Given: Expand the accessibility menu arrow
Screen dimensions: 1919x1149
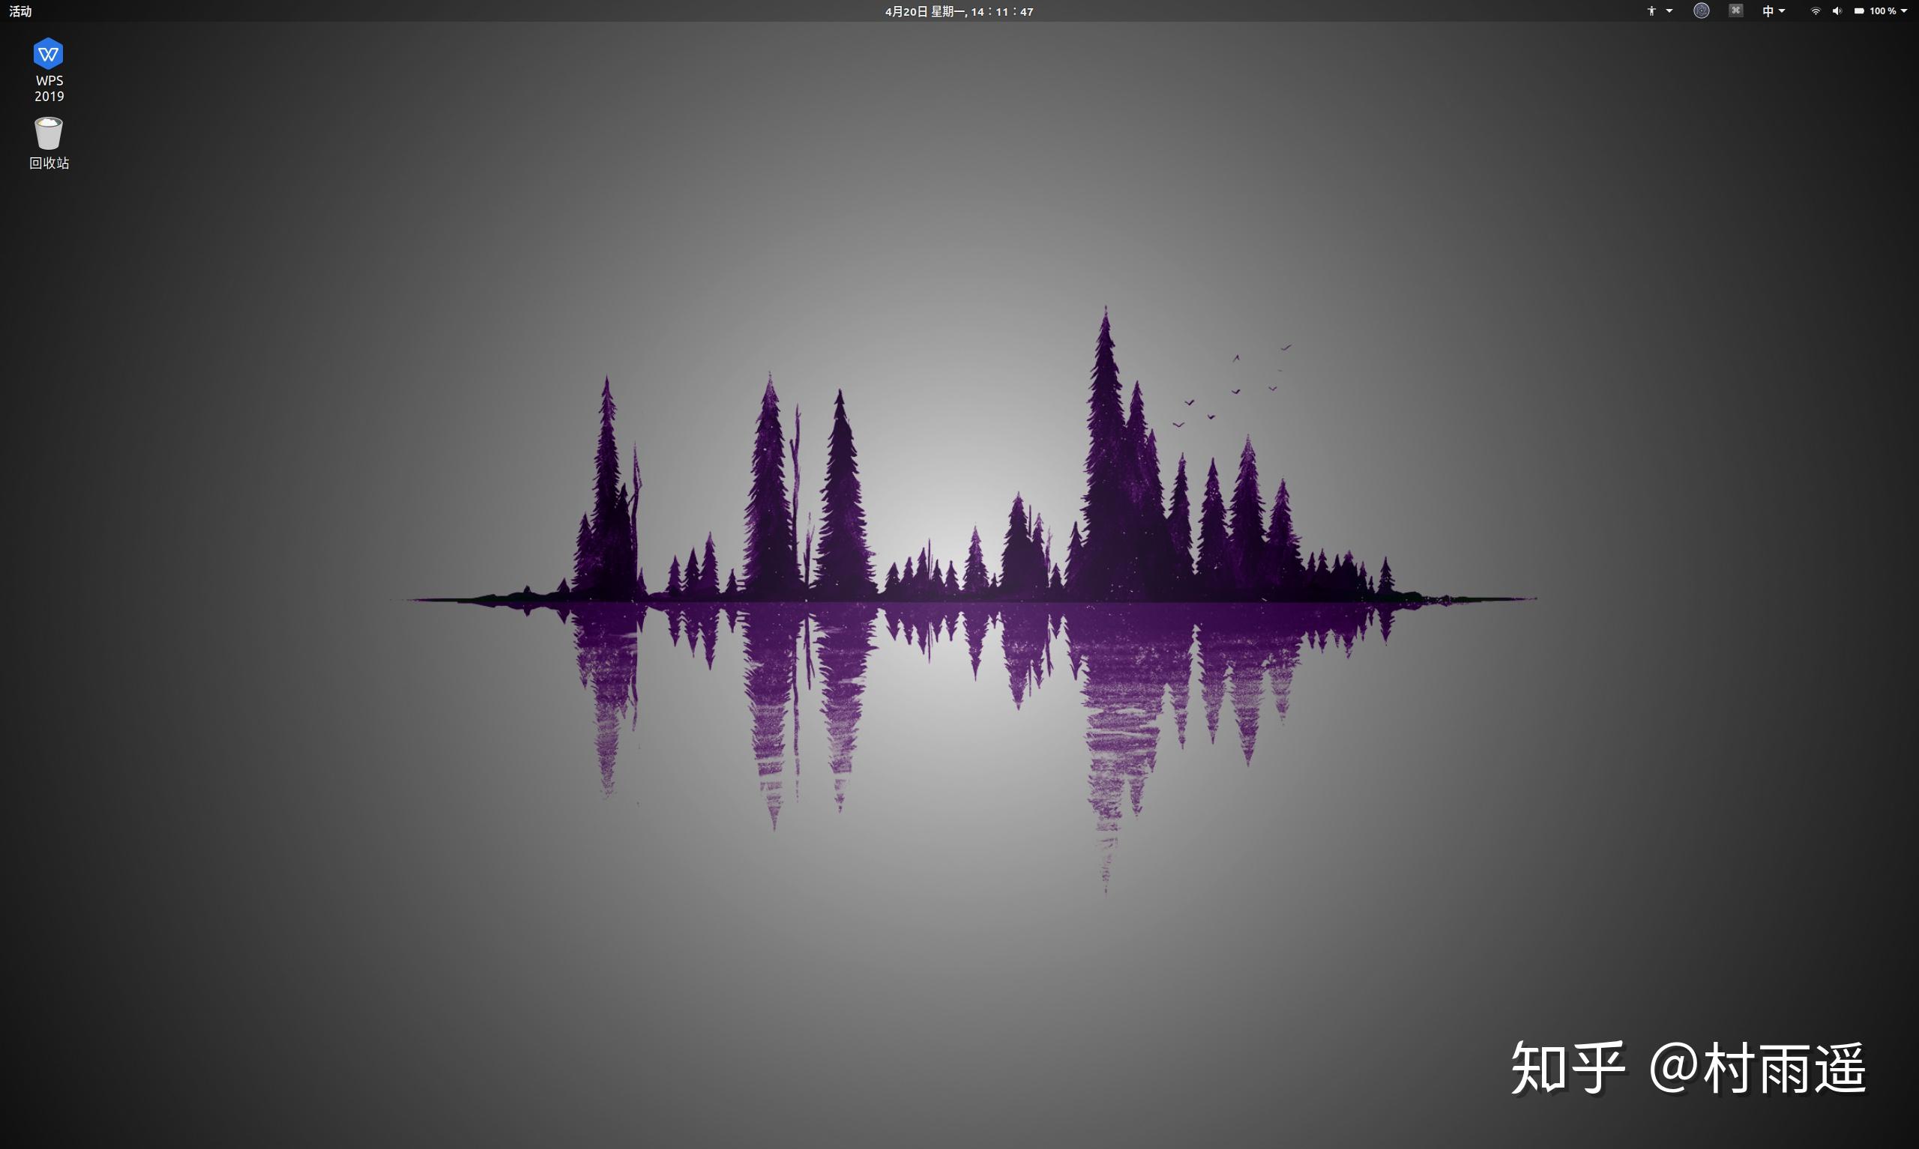Looking at the screenshot, I should pyautogui.click(x=1669, y=10).
